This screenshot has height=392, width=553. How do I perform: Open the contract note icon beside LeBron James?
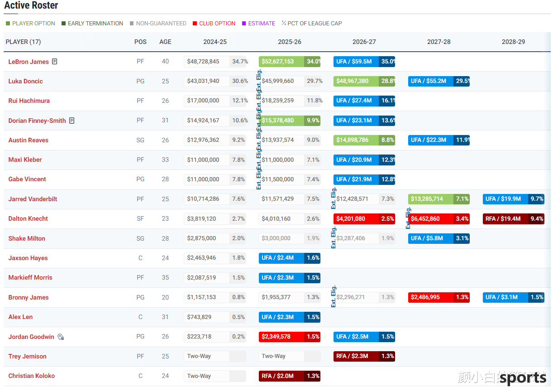pyautogui.click(x=55, y=62)
